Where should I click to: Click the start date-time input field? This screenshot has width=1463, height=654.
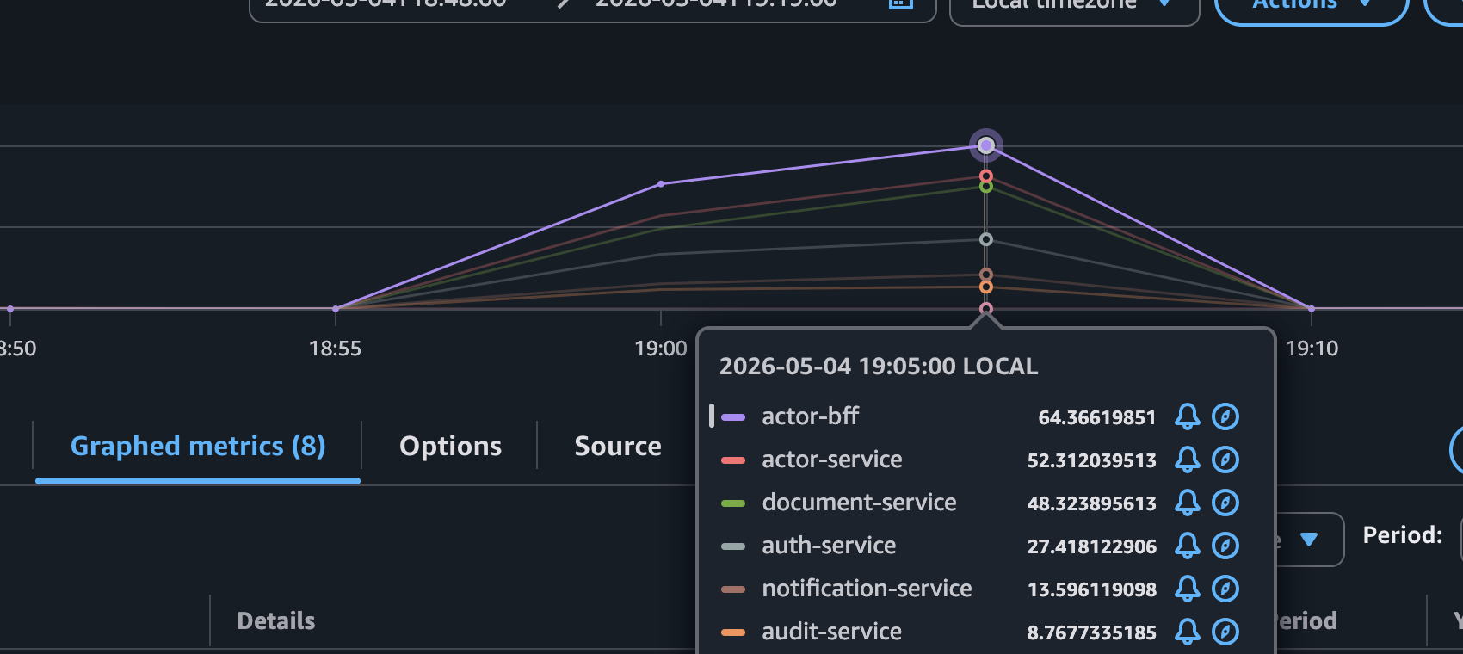[x=387, y=4]
